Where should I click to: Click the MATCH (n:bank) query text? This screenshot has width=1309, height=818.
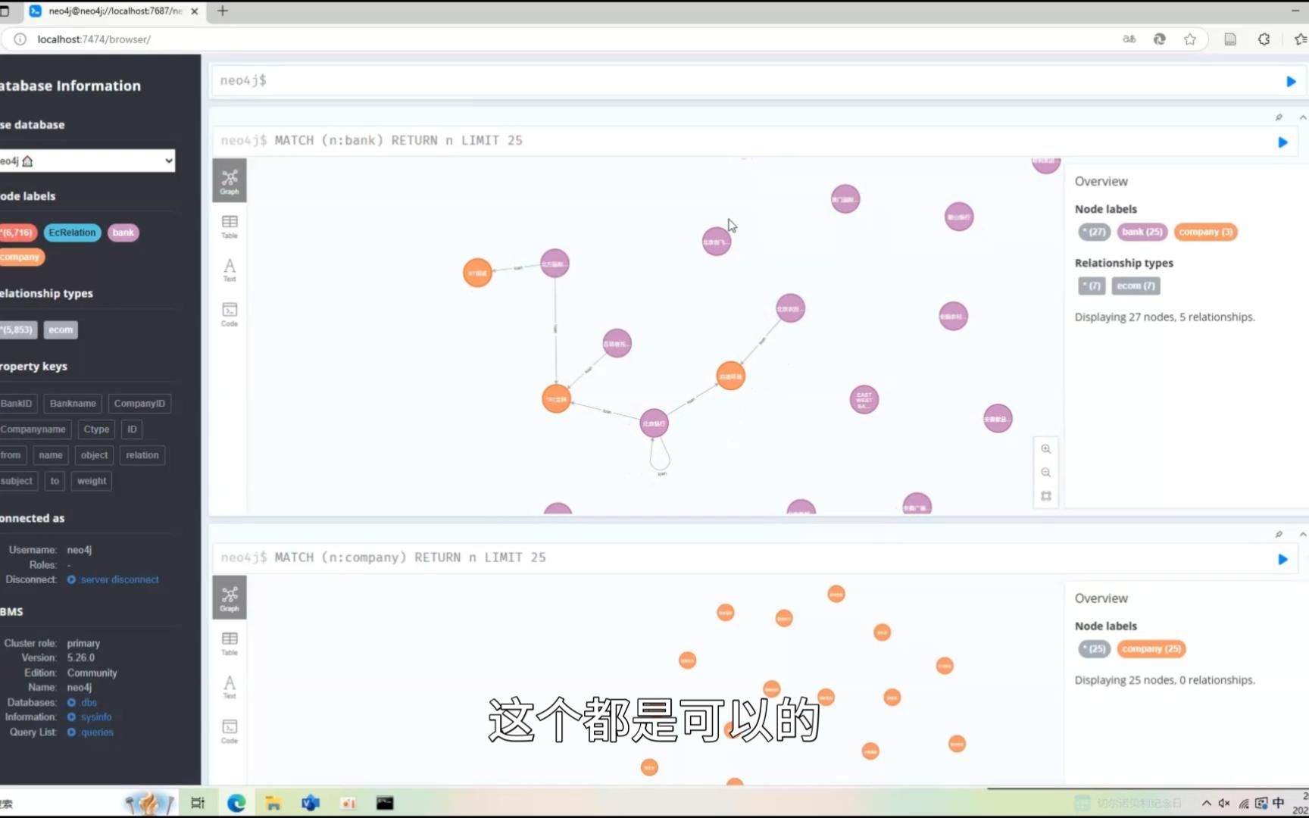[398, 140]
